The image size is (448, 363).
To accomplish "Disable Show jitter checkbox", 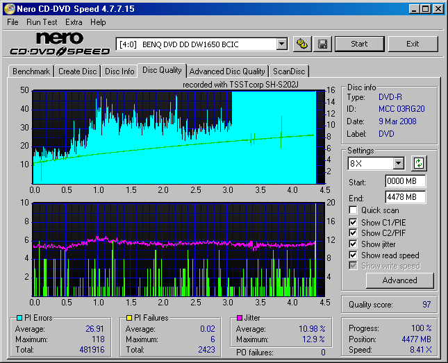I will [x=353, y=244].
